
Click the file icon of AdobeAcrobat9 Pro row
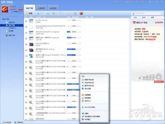tap(31, 33)
